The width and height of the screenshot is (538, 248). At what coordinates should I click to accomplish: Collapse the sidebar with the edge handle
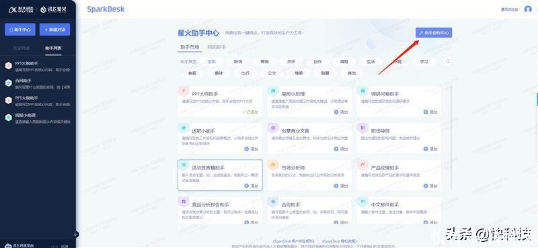[x=75, y=235]
